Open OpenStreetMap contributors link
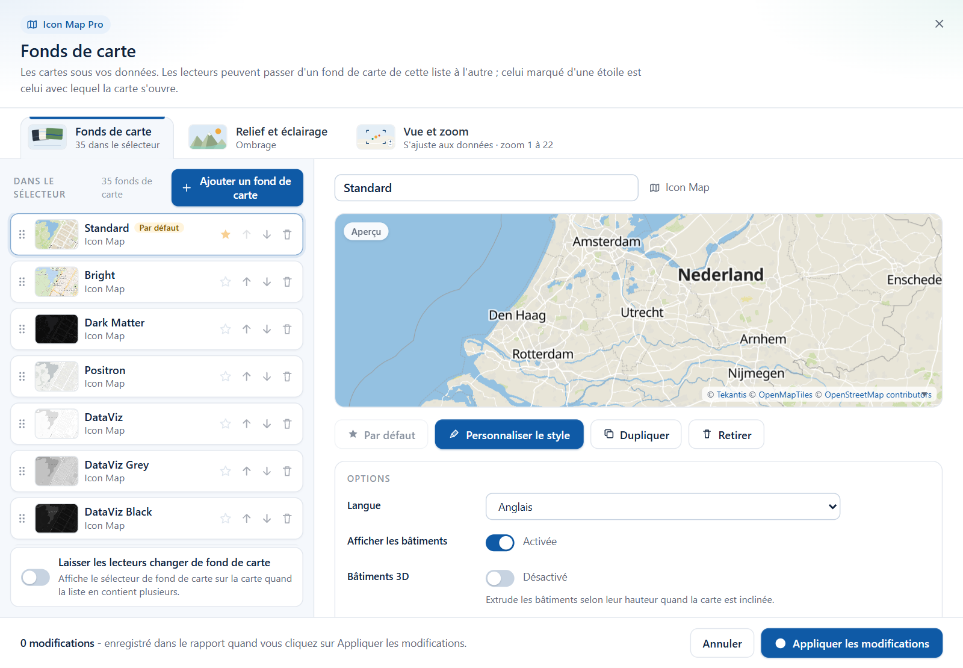The height and width of the screenshot is (668, 963). 878,395
